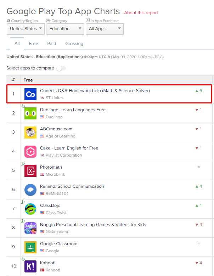Viewport: 214px width, 276px height.
Task: Open the Kahoot! app title link
Action: pos(48,263)
